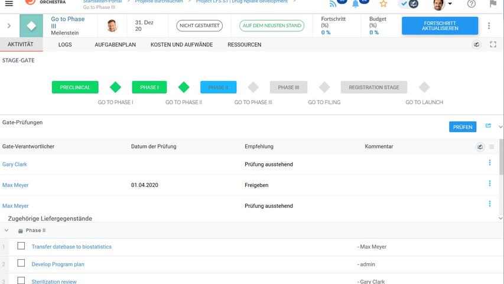The image size is (504, 284).
Task: Open the hamburger main menu
Action: coord(9,4)
